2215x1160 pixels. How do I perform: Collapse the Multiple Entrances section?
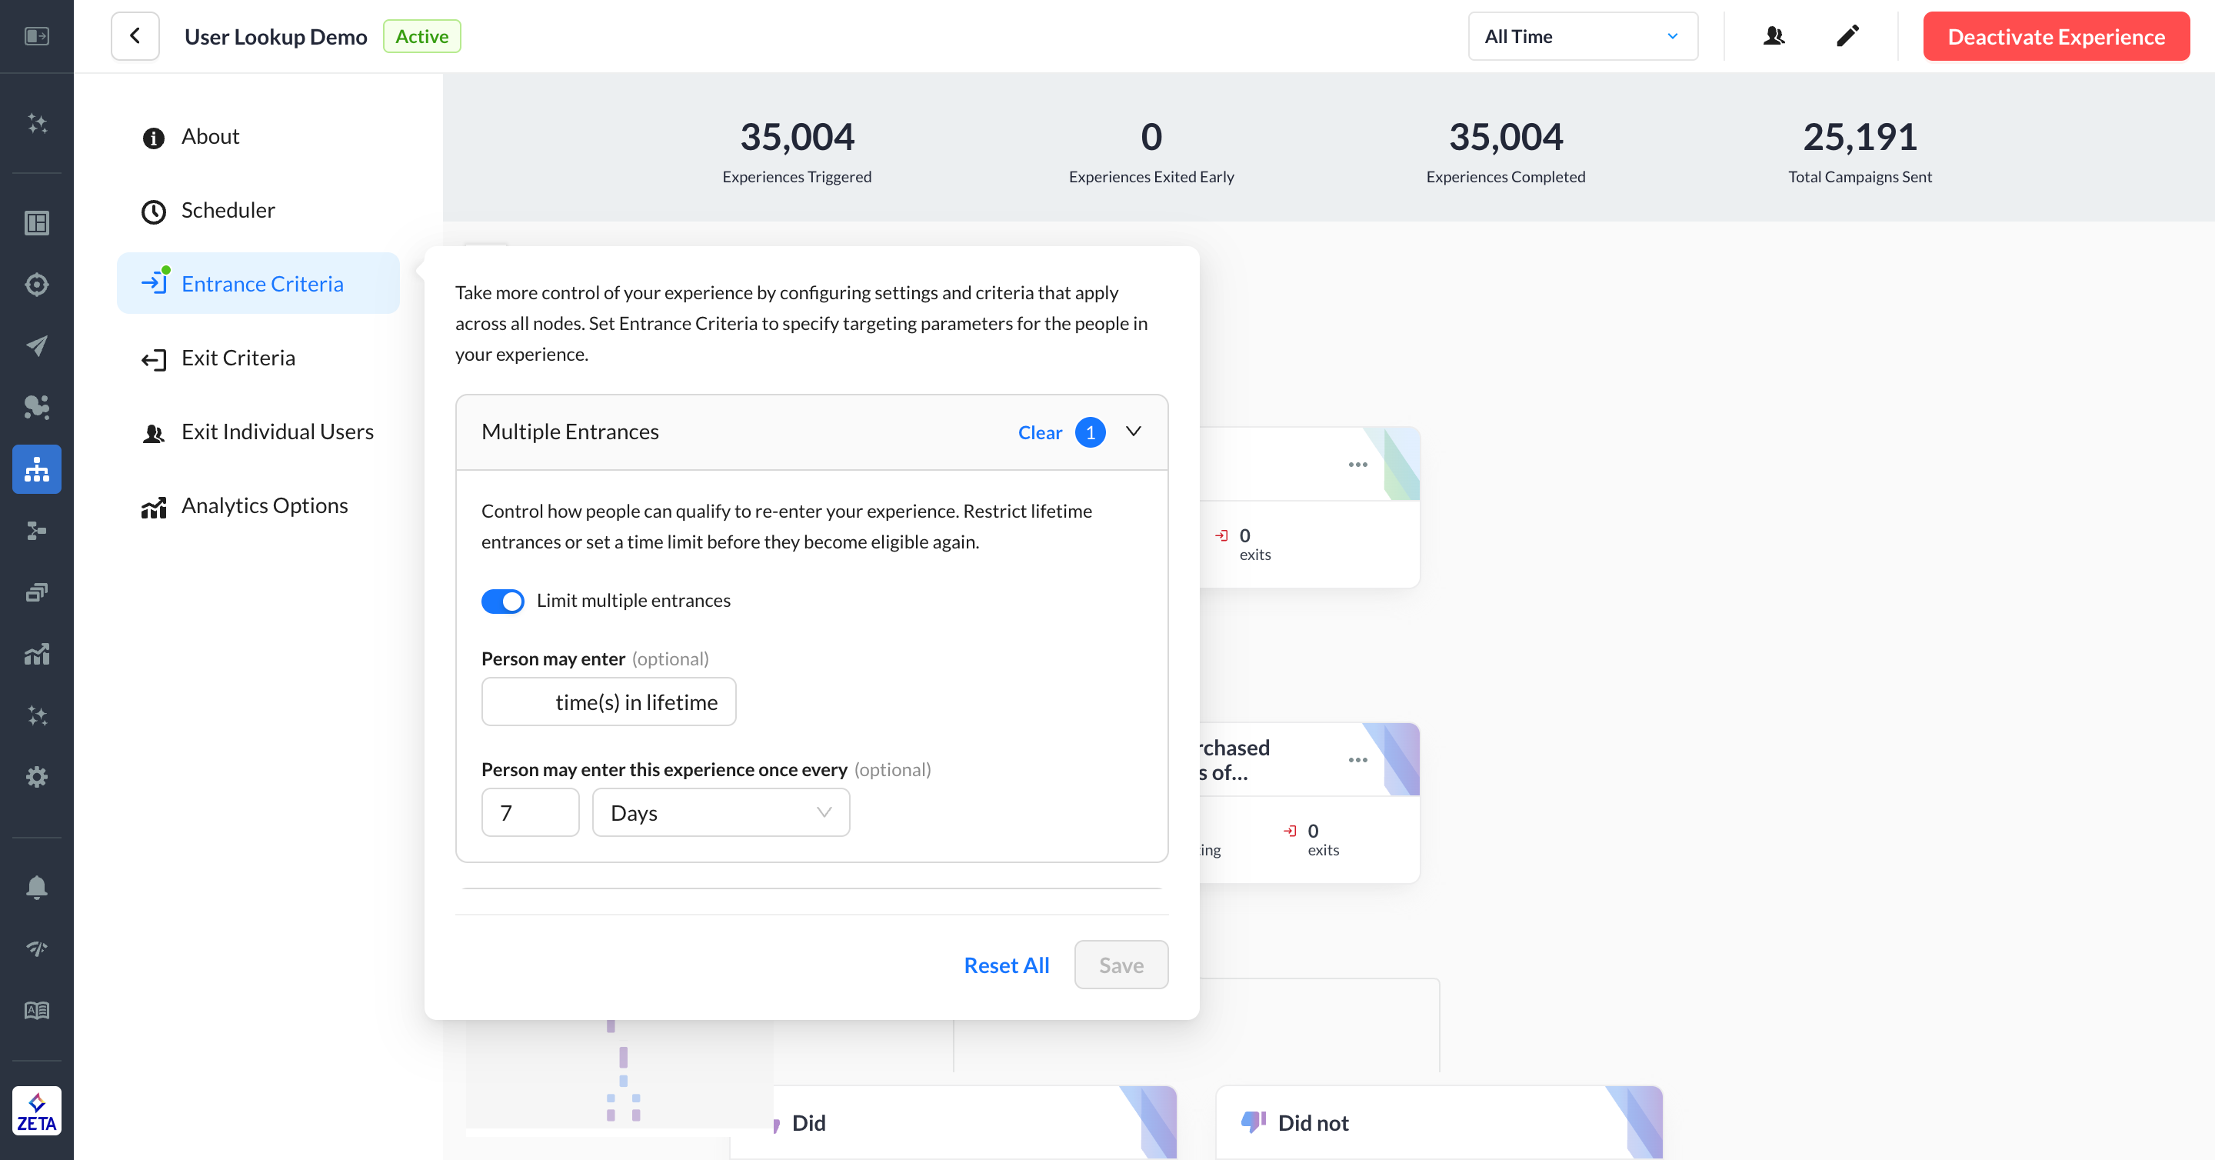1134,432
